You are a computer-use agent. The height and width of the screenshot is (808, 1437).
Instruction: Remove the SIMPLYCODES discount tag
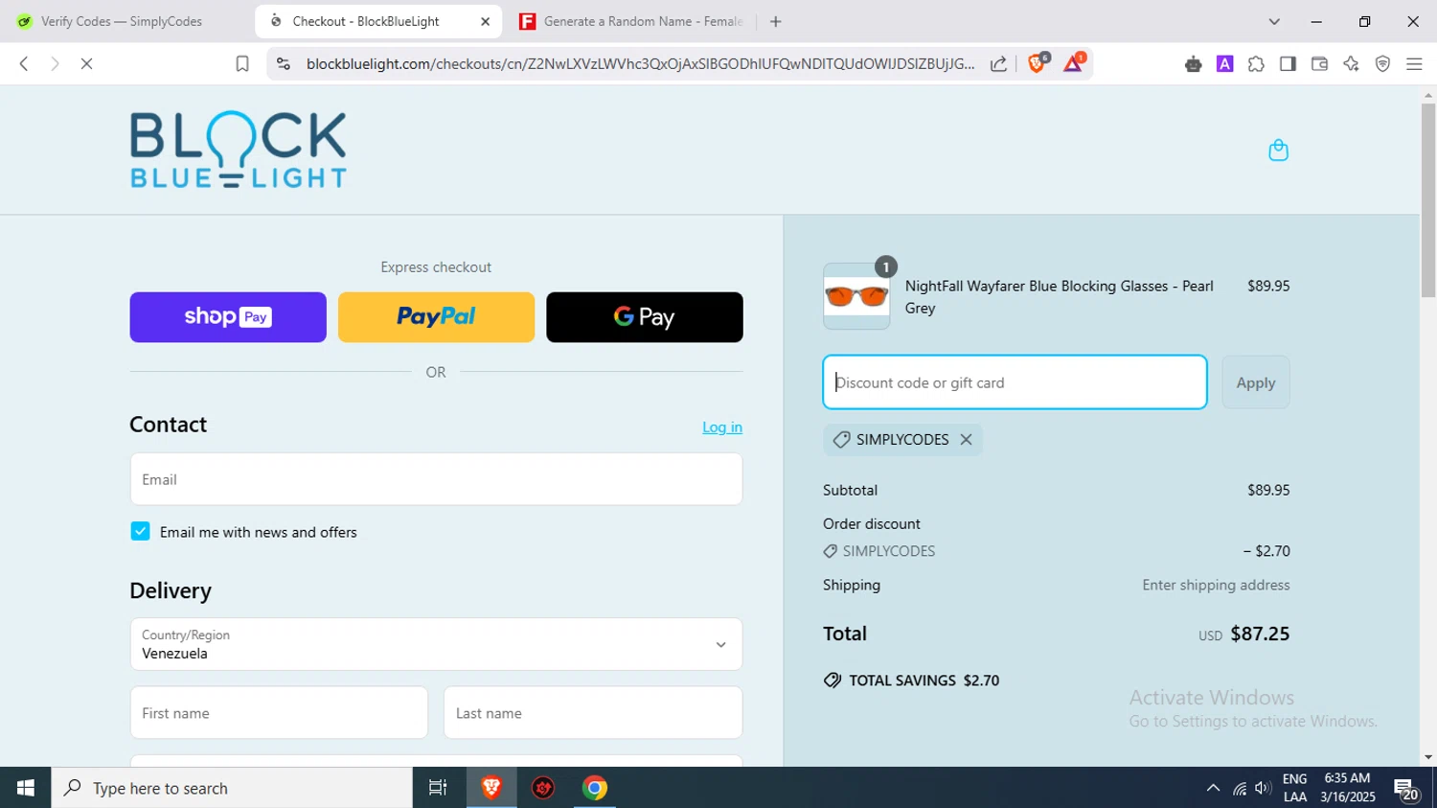point(966,439)
